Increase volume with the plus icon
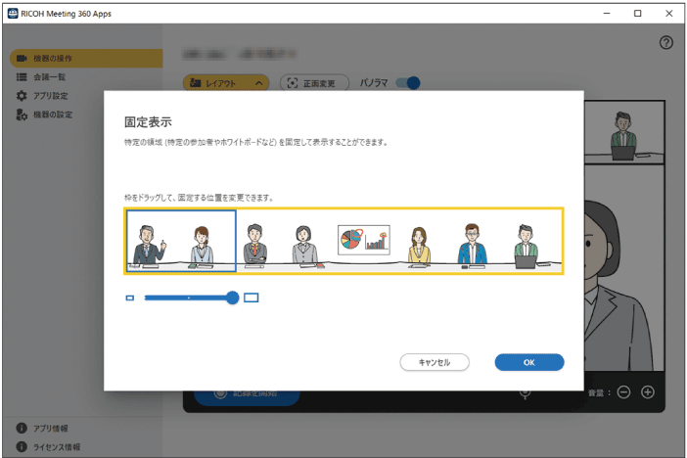 coord(648,391)
